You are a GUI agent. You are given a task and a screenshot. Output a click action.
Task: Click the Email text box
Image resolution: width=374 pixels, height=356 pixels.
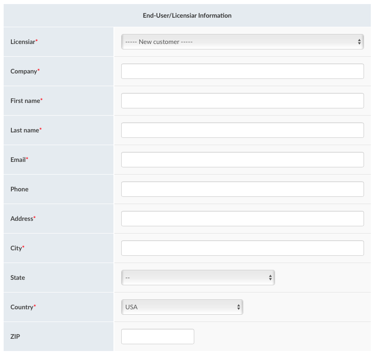[x=242, y=160]
